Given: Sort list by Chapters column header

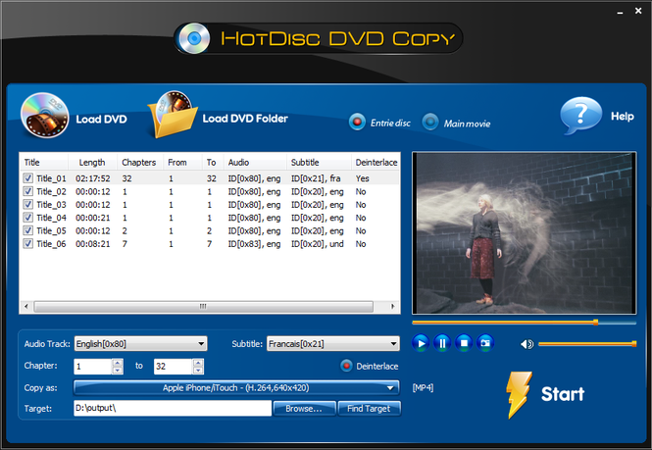Looking at the screenshot, I should click(x=140, y=162).
